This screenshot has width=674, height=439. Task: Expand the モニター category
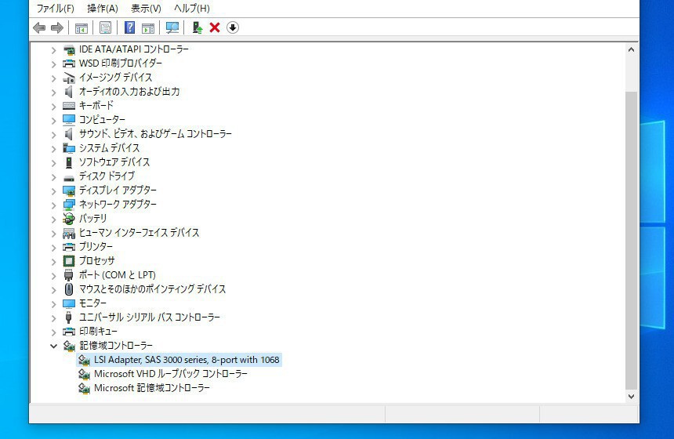click(53, 304)
